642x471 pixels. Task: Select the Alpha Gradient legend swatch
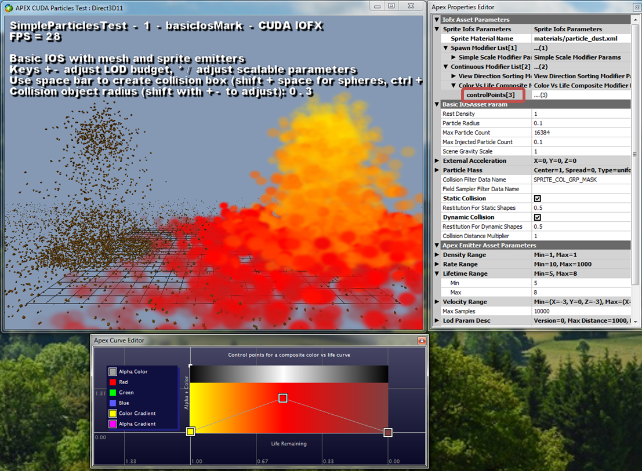click(x=113, y=424)
